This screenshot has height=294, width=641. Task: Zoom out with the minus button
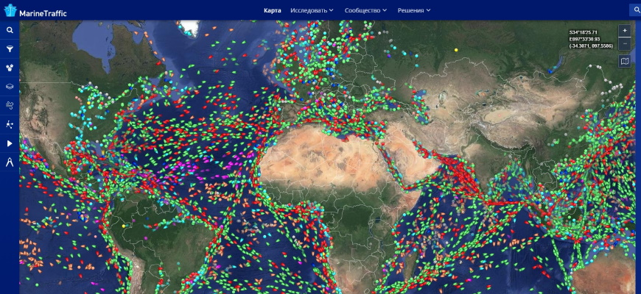(625, 43)
